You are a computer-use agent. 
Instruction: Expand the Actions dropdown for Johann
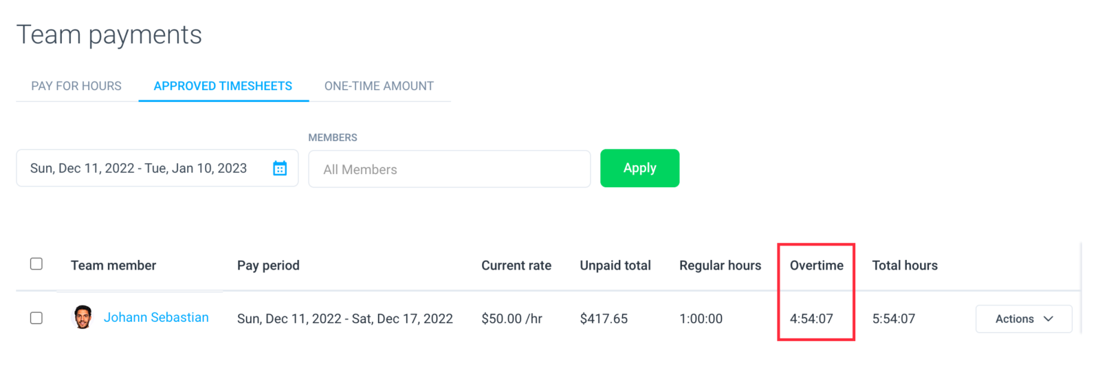tap(1024, 318)
